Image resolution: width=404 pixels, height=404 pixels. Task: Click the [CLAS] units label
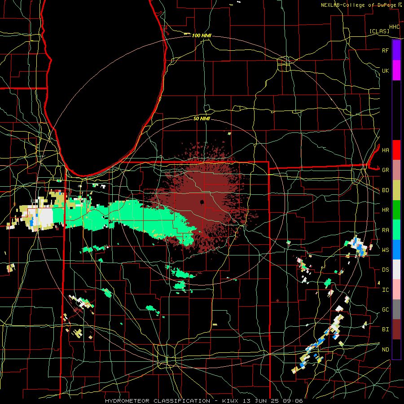379,31
